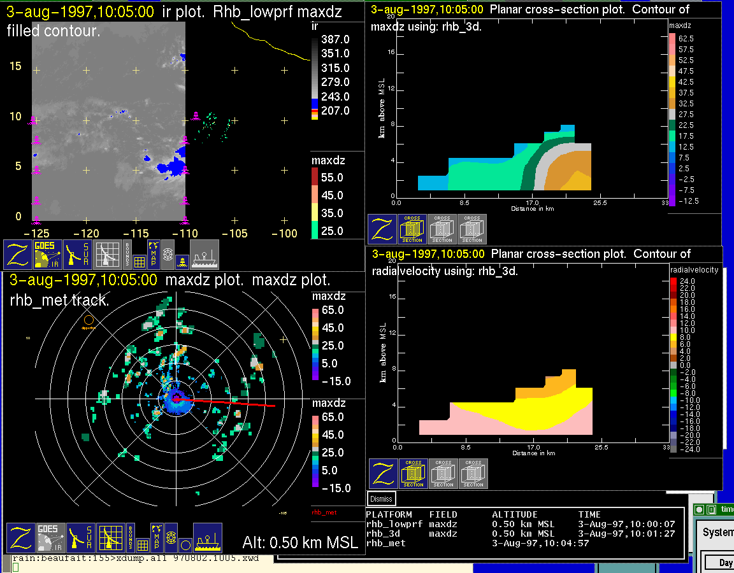The image size is (734, 573).
Task: Click the maxdz color bar beside the top cross-section
Action: (672, 119)
